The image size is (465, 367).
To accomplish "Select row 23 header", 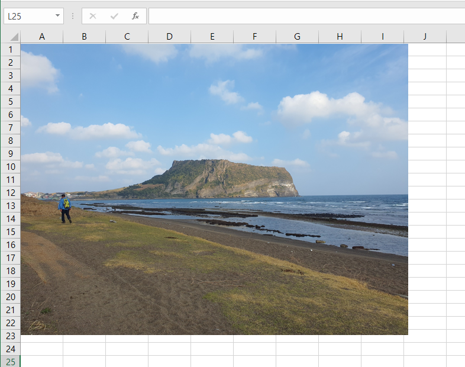I will (11, 336).
